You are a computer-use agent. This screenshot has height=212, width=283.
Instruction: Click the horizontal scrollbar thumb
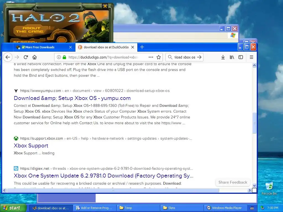[x=113, y=190]
